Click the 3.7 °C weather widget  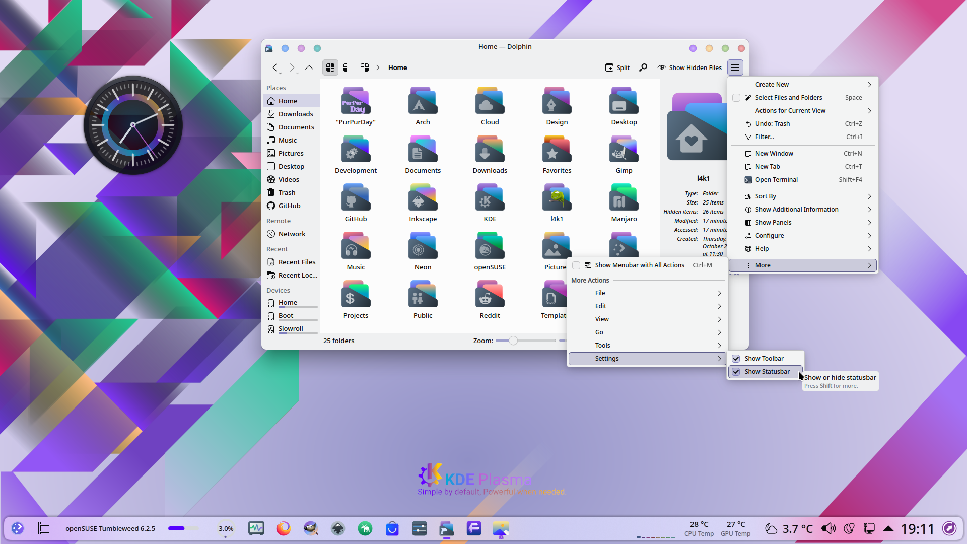pos(789,529)
